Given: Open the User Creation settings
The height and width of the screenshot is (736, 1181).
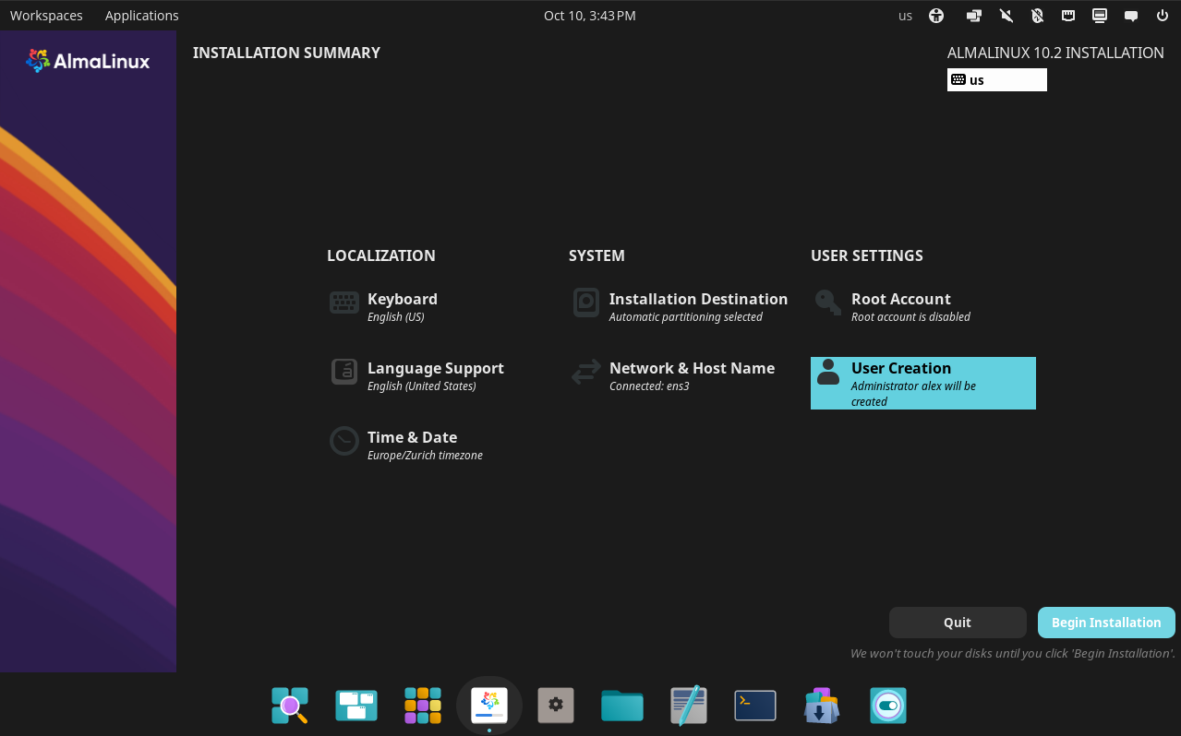Looking at the screenshot, I should click(x=923, y=383).
